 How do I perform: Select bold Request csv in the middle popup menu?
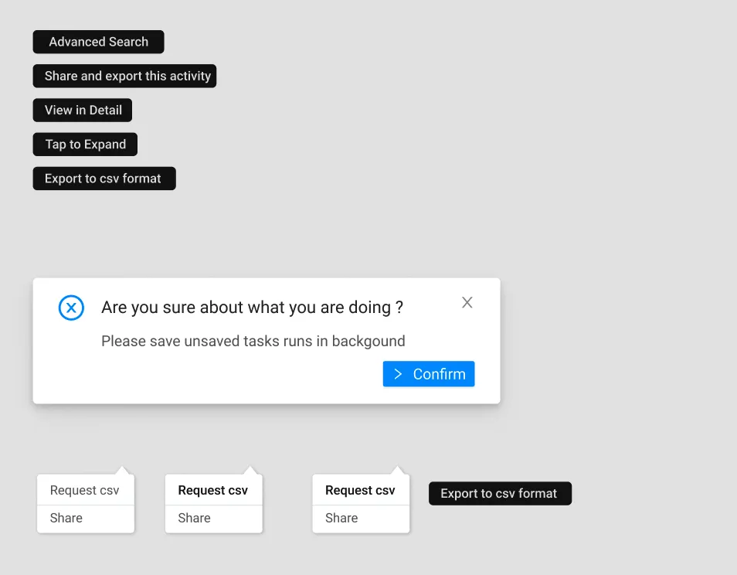click(213, 490)
